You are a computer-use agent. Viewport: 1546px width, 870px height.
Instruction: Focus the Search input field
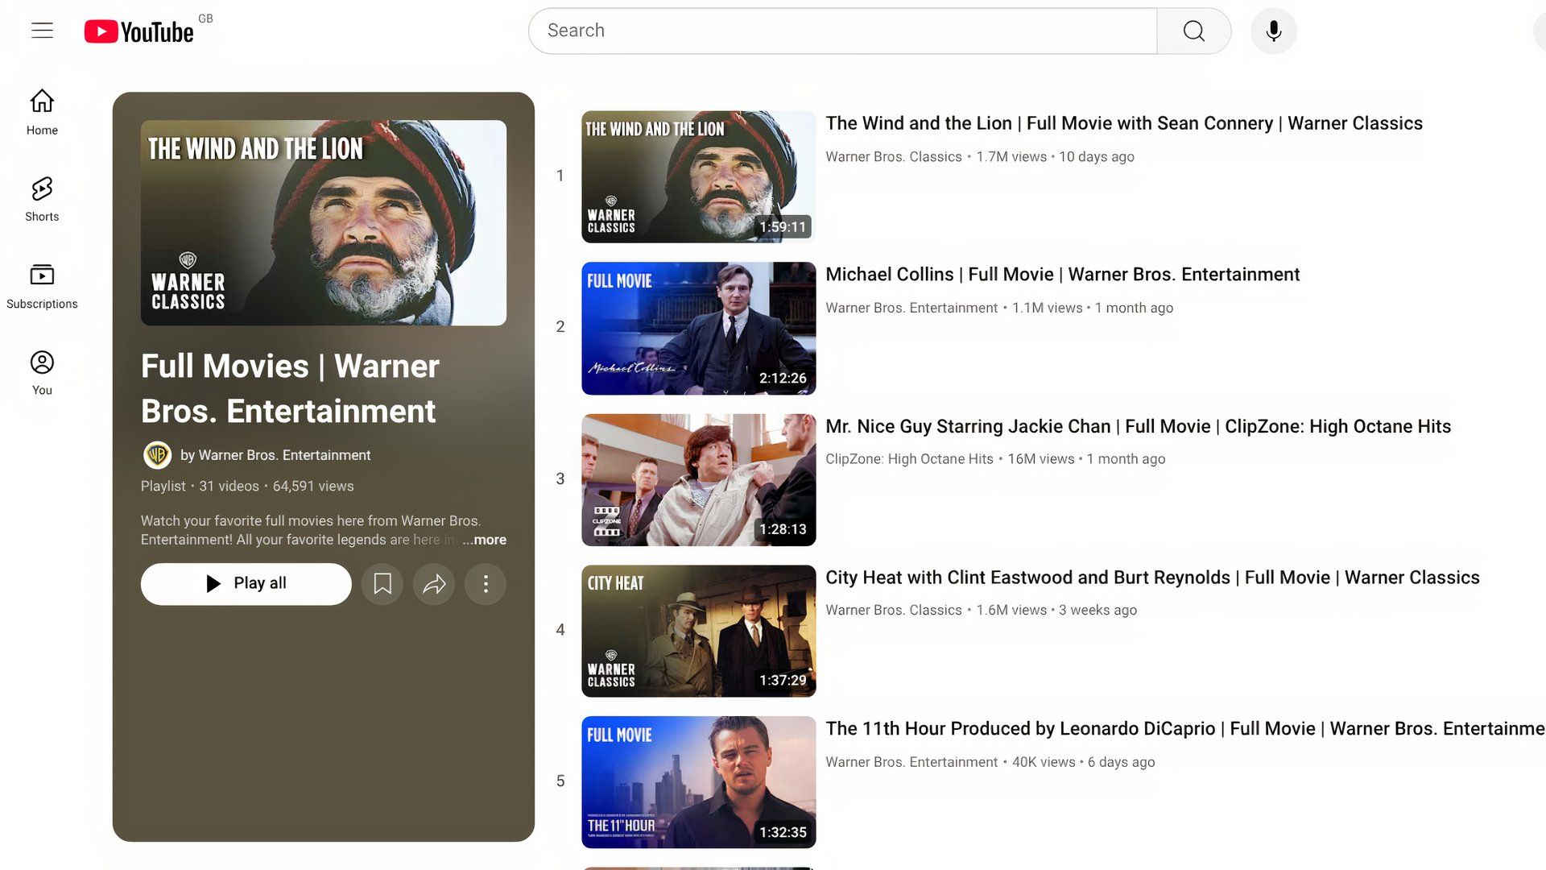842,31
